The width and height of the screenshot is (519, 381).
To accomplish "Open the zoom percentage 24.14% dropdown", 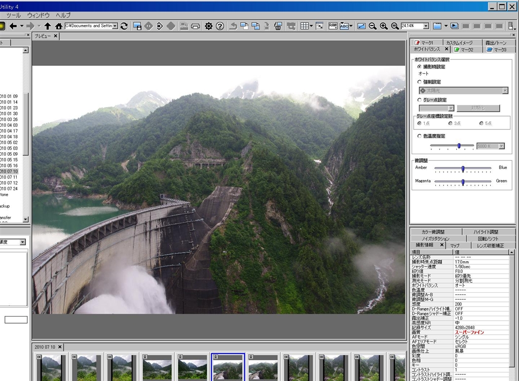I will coord(426,26).
